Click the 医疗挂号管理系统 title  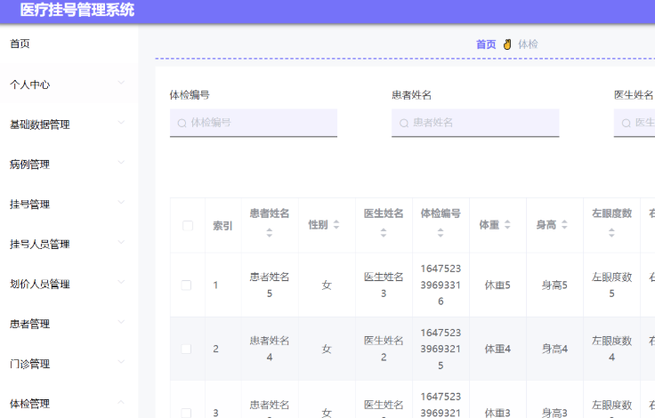click(x=77, y=11)
